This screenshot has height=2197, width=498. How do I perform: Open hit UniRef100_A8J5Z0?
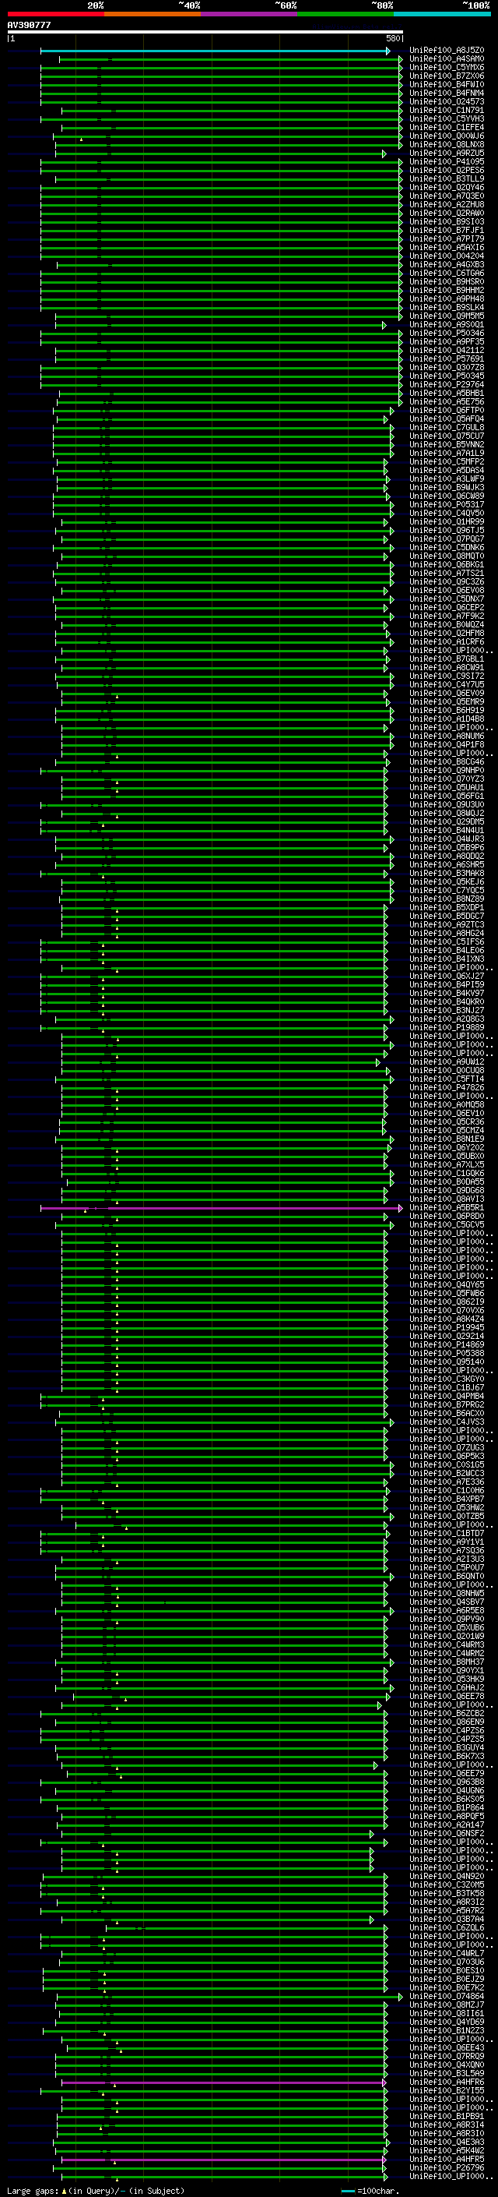pos(447,51)
